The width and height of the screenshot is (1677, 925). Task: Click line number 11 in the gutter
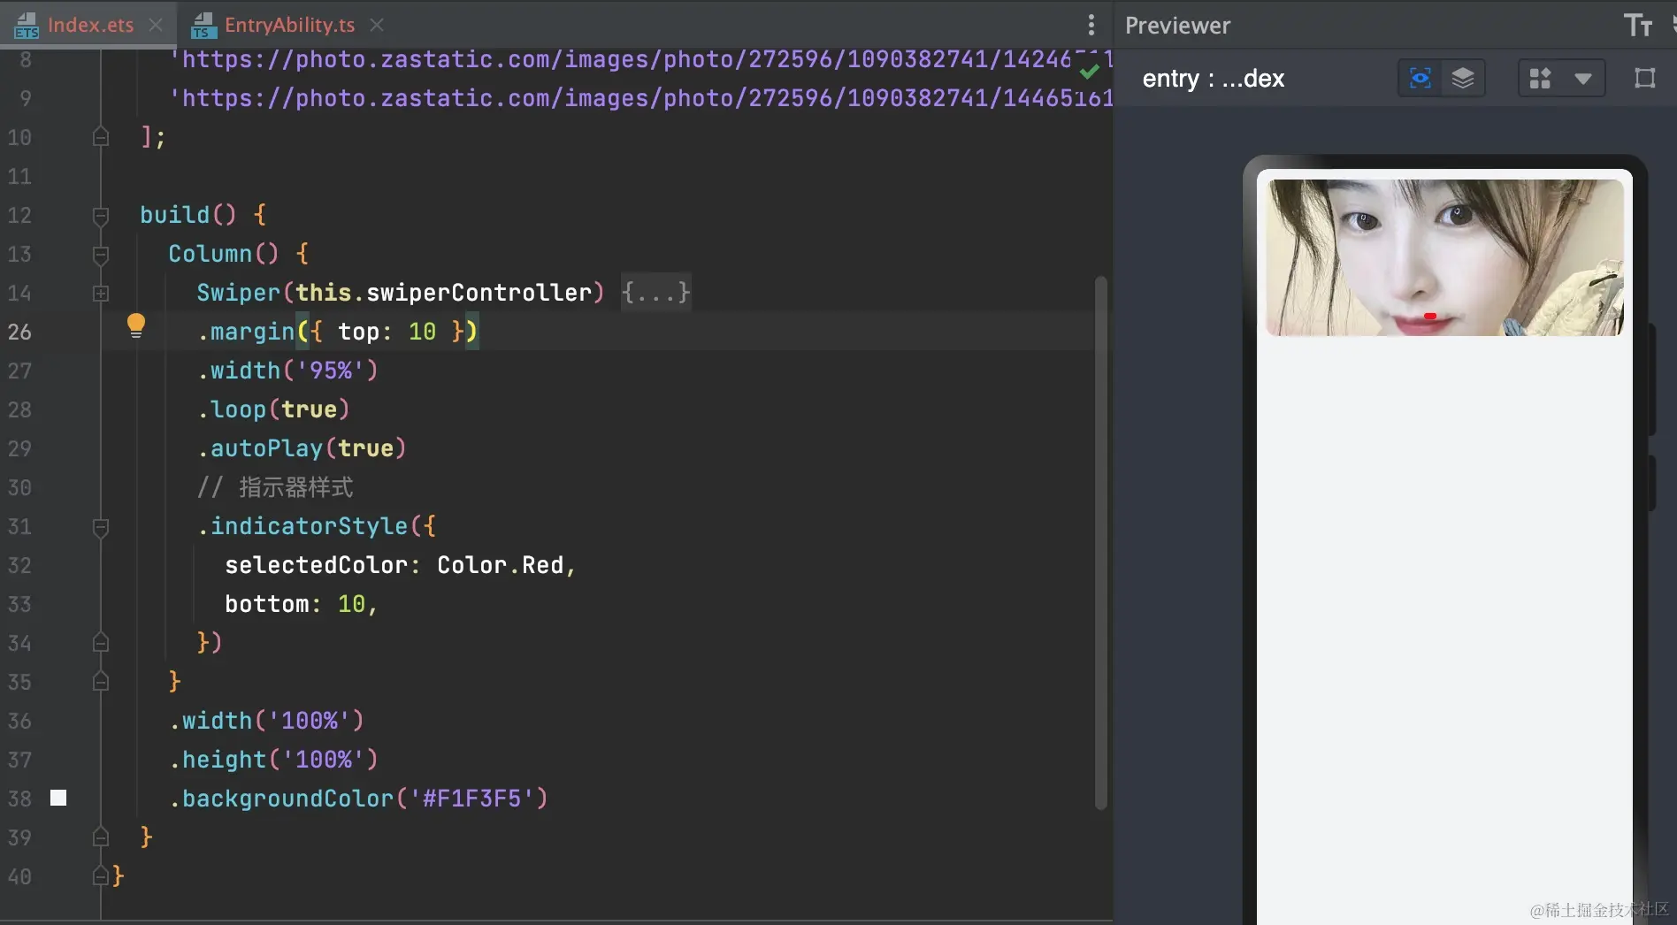pyautogui.click(x=19, y=176)
